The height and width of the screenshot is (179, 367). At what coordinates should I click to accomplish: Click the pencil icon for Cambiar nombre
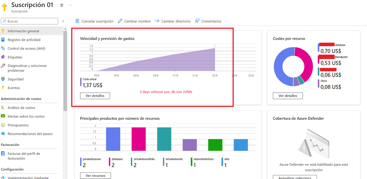120,21
